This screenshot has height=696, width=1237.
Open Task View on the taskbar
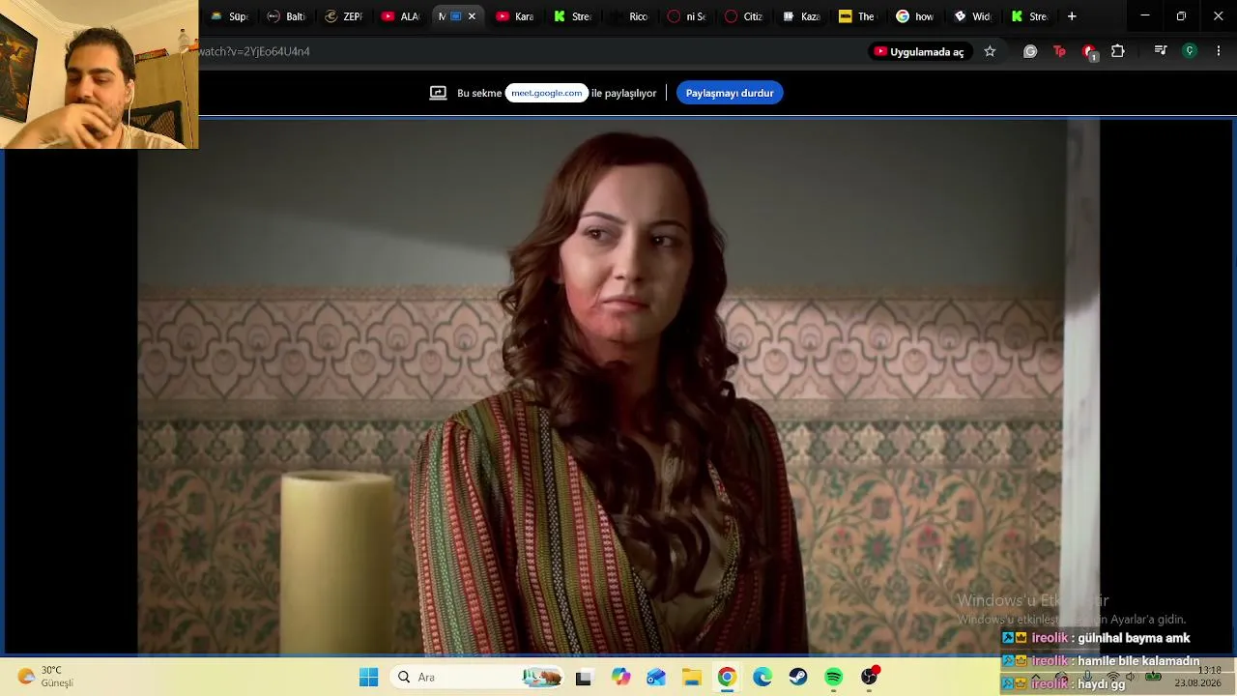[x=583, y=678]
